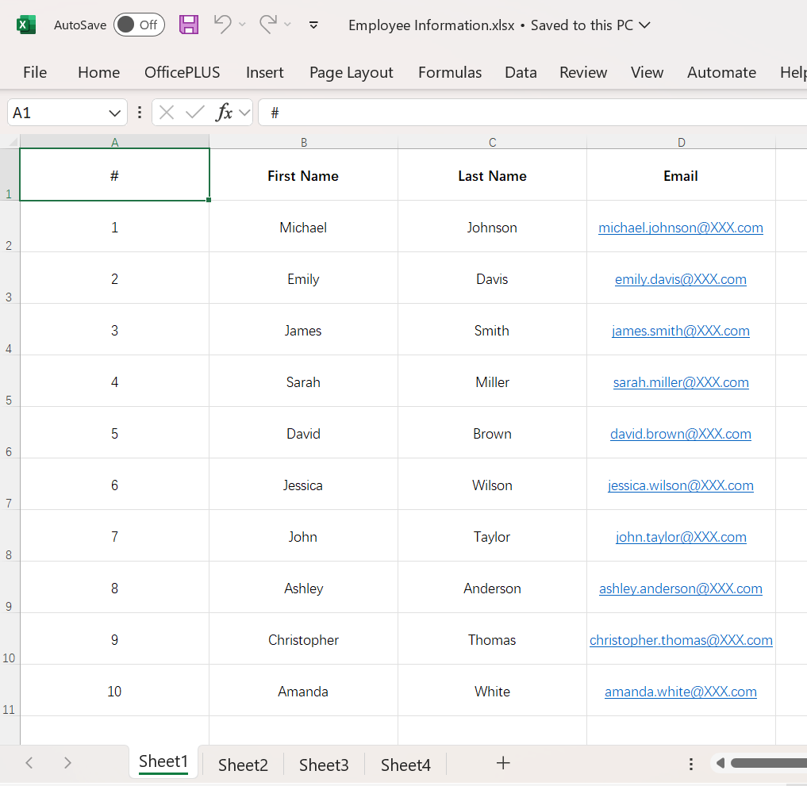Click the Cancel (X) icon beside formula bar
This screenshot has width=807, height=786.
(167, 112)
